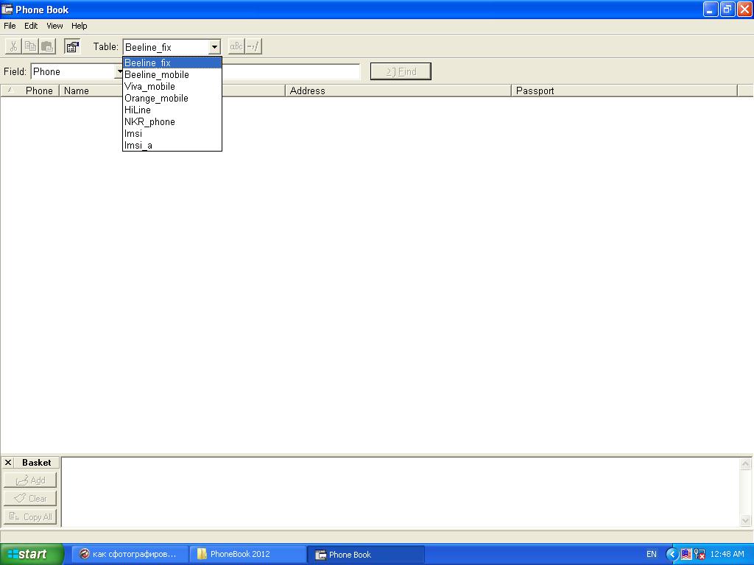Sort by the Address column header
754x565 pixels.
coord(398,90)
